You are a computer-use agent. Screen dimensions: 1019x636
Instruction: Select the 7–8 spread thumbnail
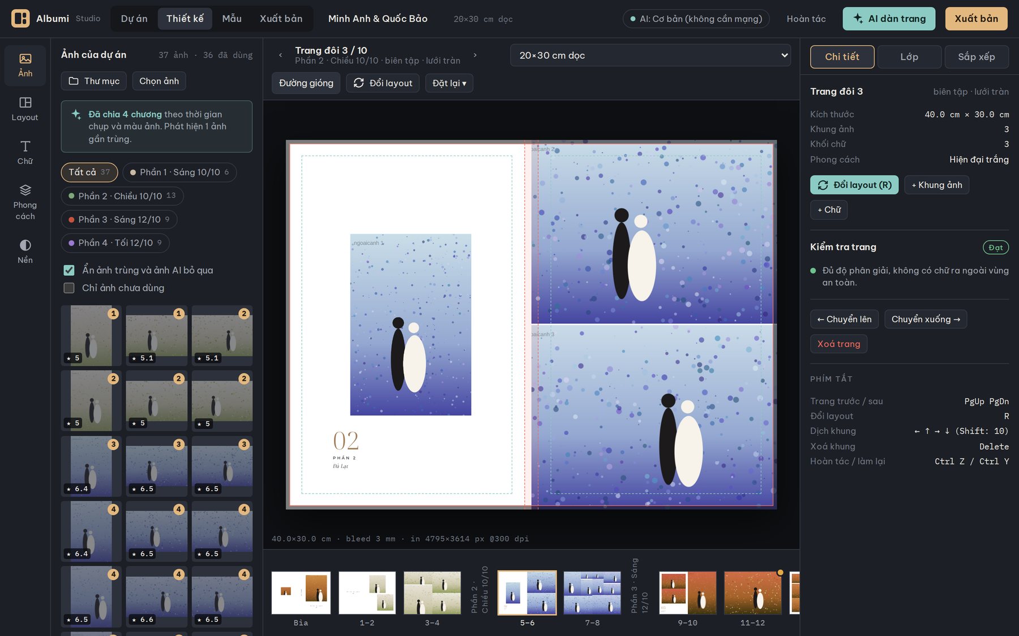[592, 593]
